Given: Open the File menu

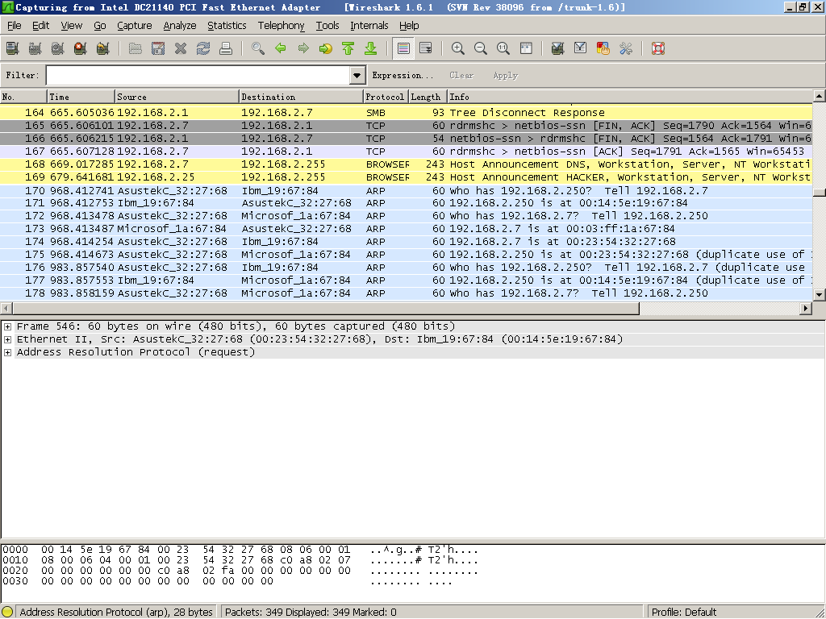Looking at the screenshot, I should 15,25.
